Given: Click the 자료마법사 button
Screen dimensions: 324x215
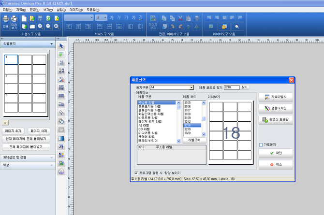Looking at the screenshot, I should click(x=276, y=97).
